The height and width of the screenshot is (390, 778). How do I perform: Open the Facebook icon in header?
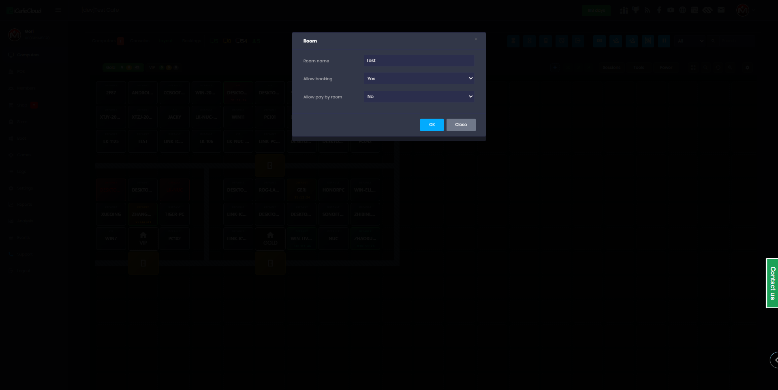point(659,10)
